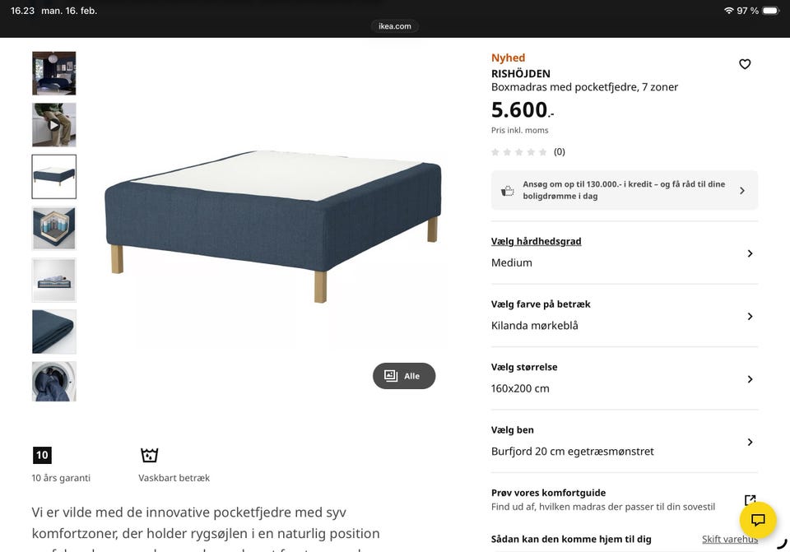Expand Vælg farve på betræk selection
This screenshot has height=552, width=790.
pos(624,316)
